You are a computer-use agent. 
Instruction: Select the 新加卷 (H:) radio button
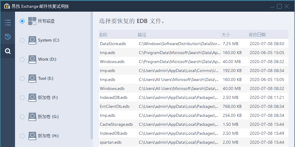[22, 136]
